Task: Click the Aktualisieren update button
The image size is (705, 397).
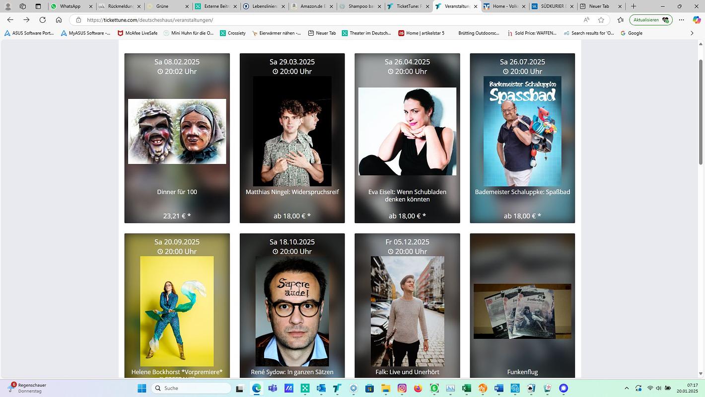Action: pos(650,20)
